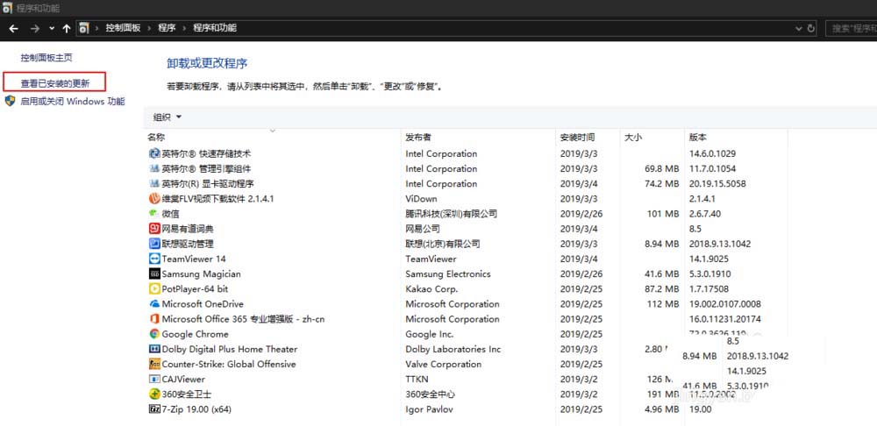Click size 112 MB in OneDrive row
877x426 pixels.
pos(663,304)
